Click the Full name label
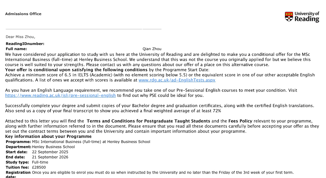The image size is (326, 178). click(x=16, y=49)
